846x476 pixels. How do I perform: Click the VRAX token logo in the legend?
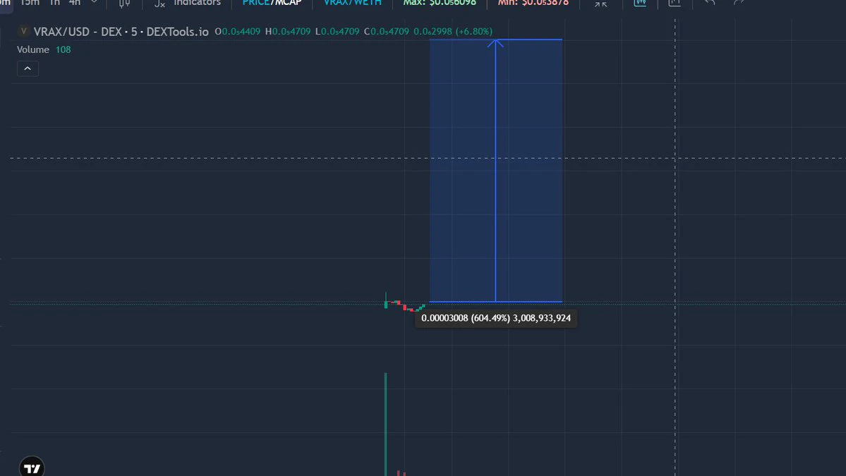tap(23, 31)
